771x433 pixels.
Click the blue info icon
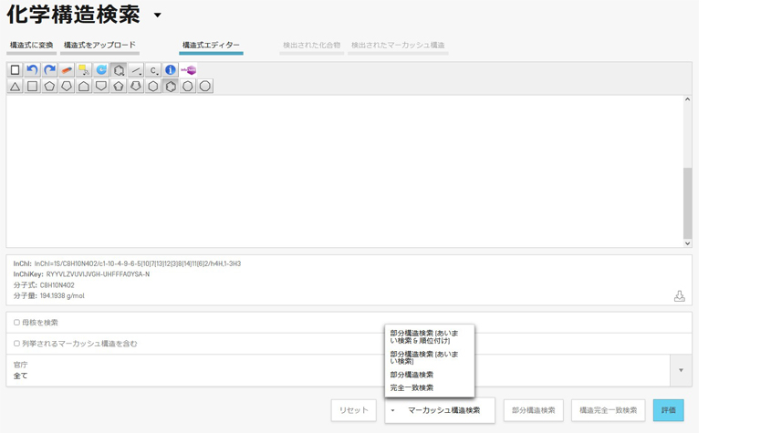(171, 70)
